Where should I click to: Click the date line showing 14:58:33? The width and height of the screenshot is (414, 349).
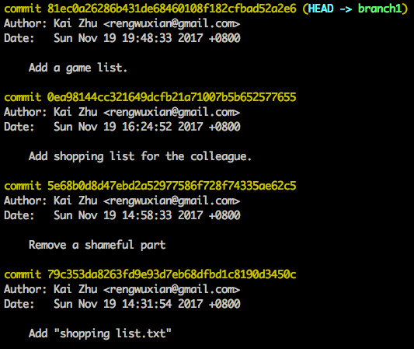122,215
